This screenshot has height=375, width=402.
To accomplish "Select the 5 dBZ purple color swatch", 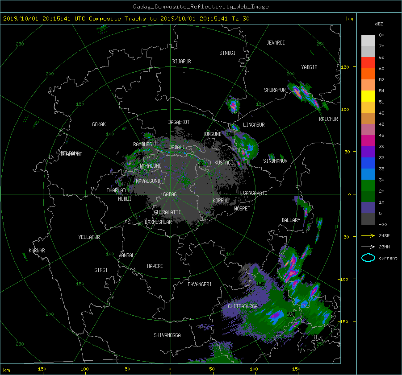I will pyautogui.click(x=368, y=208).
